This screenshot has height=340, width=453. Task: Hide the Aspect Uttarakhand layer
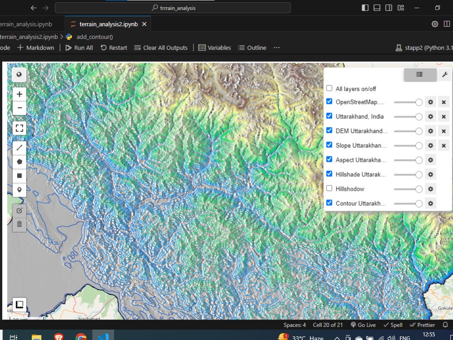329,159
